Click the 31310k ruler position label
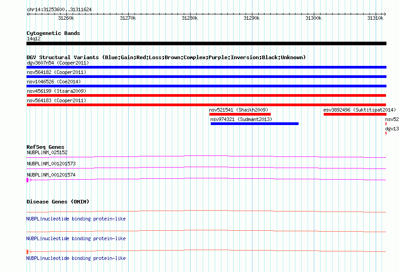The width and height of the screenshot is (399, 272). (375, 18)
